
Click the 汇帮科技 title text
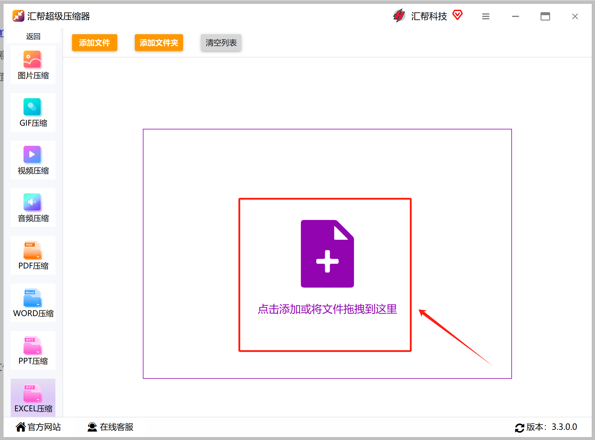coord(429,16)
